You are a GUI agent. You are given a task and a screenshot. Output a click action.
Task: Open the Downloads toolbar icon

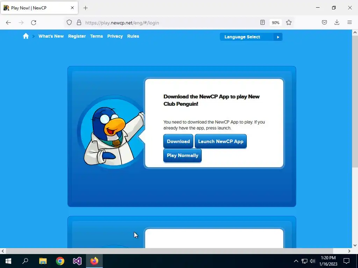click(x=337, y=22)
